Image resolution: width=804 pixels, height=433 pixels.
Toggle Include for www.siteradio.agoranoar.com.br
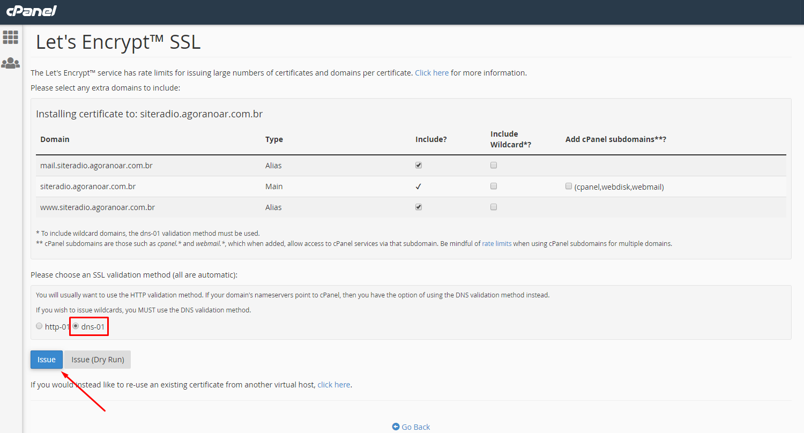419,207
